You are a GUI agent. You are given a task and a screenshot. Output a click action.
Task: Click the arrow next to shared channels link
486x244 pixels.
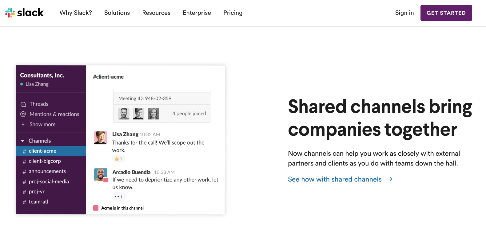[x=389, y=179]
